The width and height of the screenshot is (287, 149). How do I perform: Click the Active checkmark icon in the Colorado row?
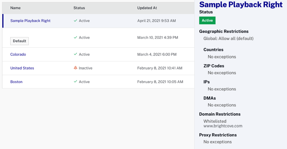coord(75,54)
